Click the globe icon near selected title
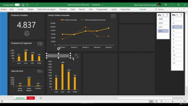 (x=76, y=56)
